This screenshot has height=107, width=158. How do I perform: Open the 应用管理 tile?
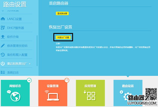pos(90,93)
